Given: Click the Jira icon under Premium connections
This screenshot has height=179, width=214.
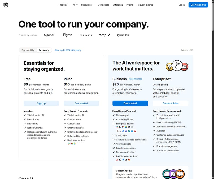Looking at the screenshot, I should tap(123, 160).
